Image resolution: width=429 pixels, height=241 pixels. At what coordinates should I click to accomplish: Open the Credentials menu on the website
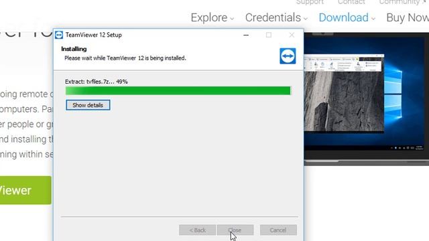coord(276,18)
